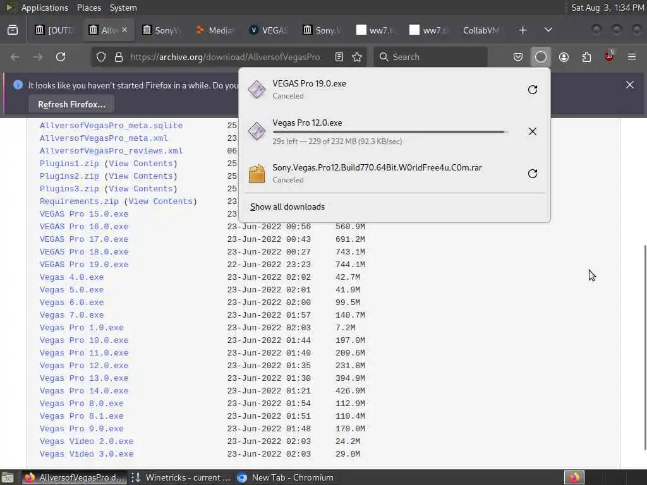Download Vegas 4.0.exe link
Screen dimensions: 647x485
click(x=72, y=277)
